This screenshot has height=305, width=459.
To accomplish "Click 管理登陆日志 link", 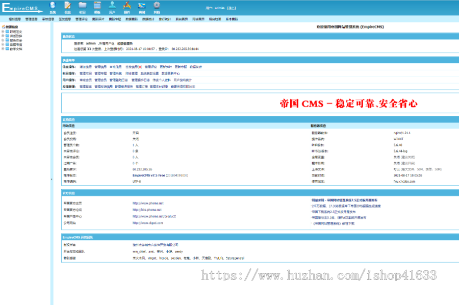I will [x=118, y=80].
